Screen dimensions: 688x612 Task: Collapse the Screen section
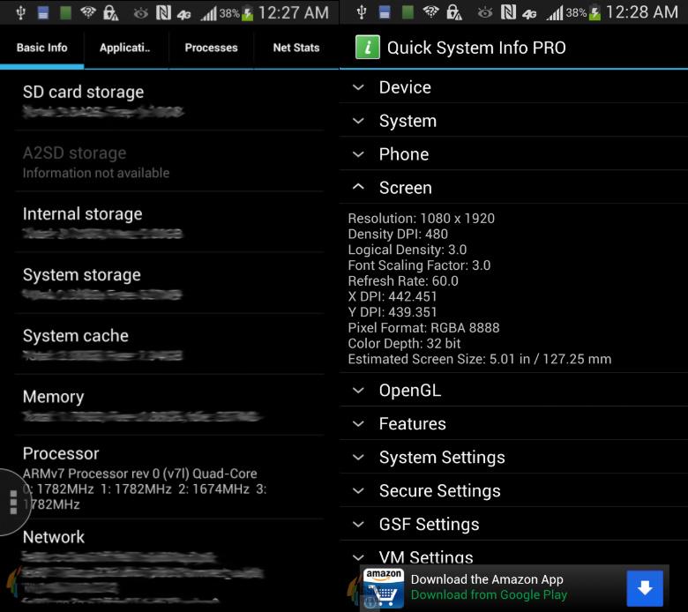click(x=405, y=188)
